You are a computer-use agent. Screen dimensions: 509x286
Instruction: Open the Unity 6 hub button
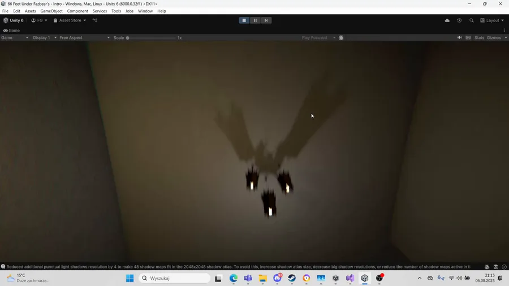point(14,20)
